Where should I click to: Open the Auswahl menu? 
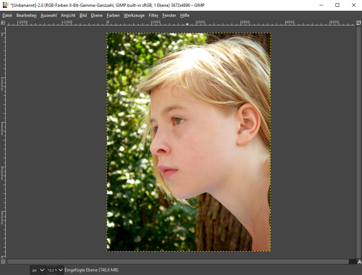(49, 15)
